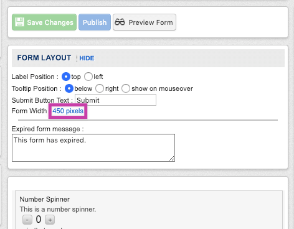Click the Save Changes button
Screen dimensions: 294x229
44,22
